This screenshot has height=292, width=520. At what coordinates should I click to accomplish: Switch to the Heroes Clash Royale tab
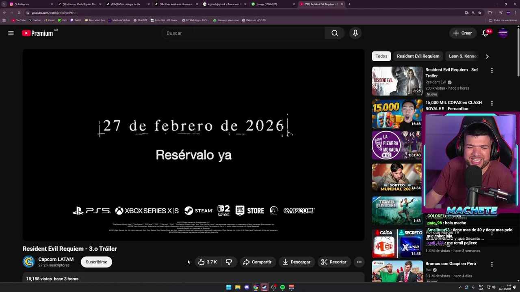pos(79,4)
